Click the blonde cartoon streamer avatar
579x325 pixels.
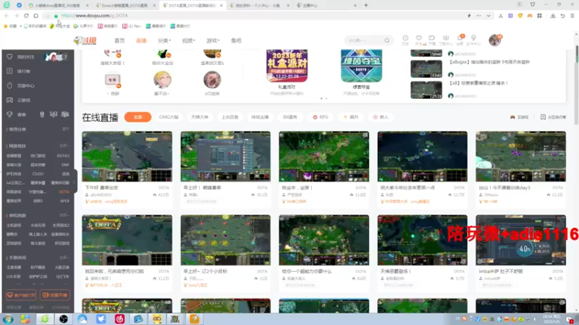tap(162, 79)
